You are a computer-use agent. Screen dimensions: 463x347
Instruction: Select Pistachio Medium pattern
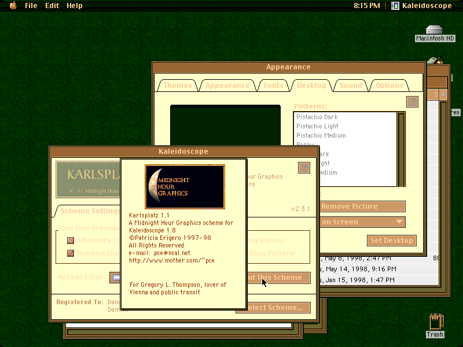click(x=345, y=135)
